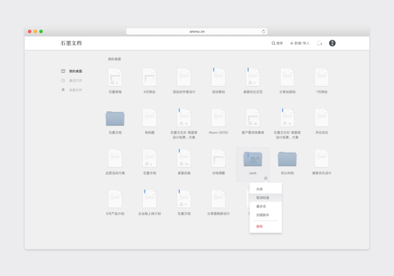Click the browser reload icon
Screen dimensions: 394x276
264,32
